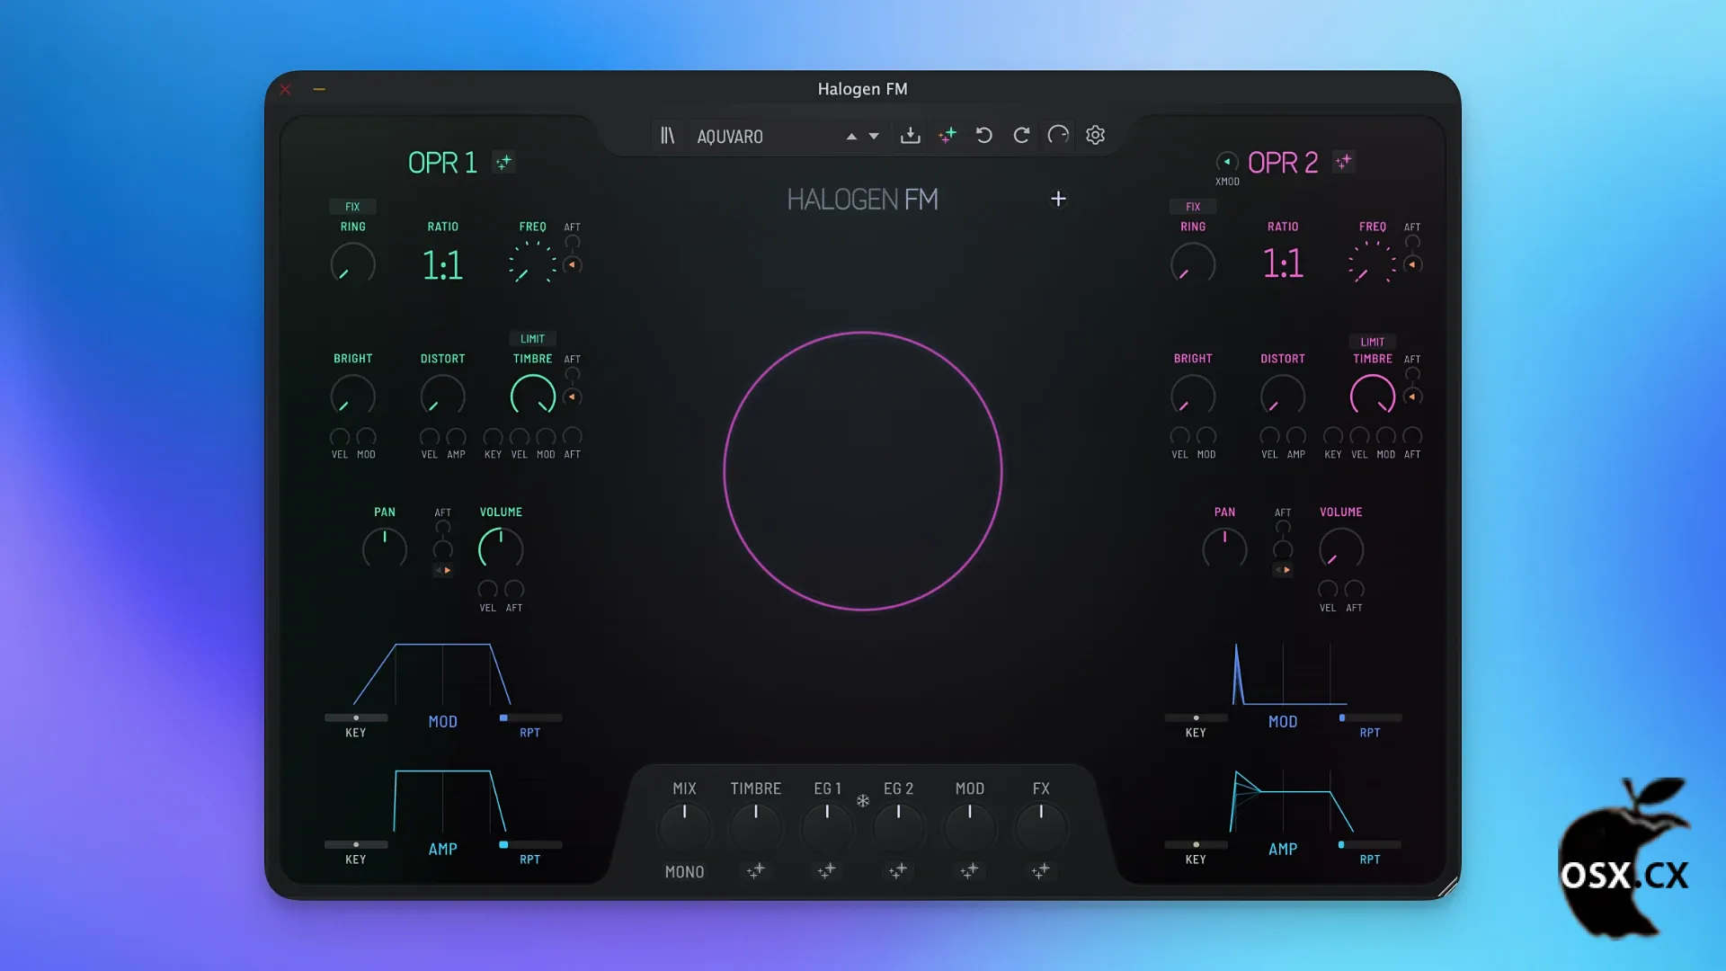Click the MIX macro knob
The width and height of the screenshot is (1726, 971).
pyautogui.click(x=684, y=826)
